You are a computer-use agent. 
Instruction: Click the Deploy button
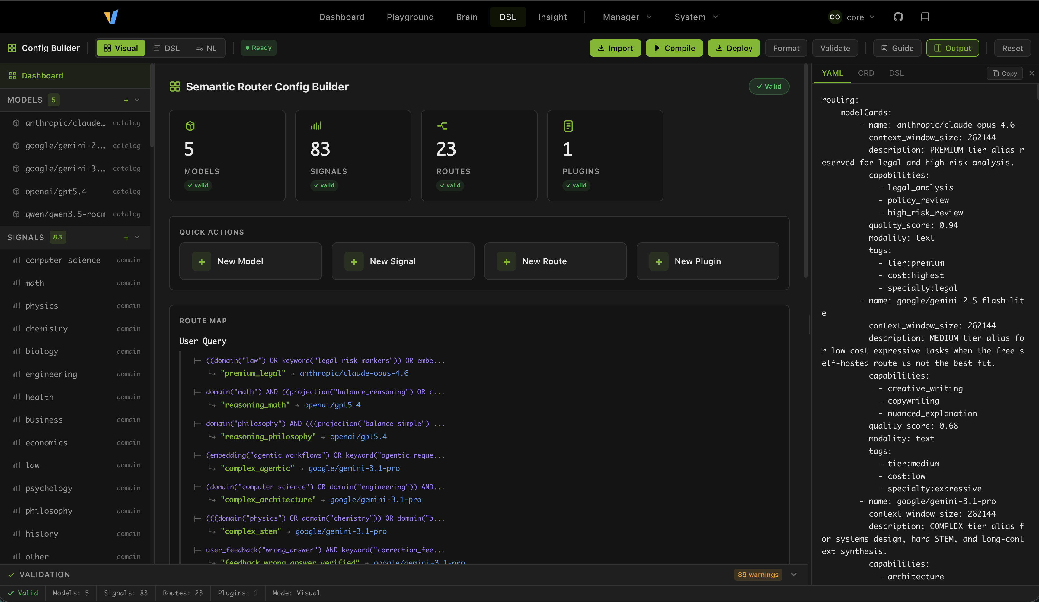734,48
